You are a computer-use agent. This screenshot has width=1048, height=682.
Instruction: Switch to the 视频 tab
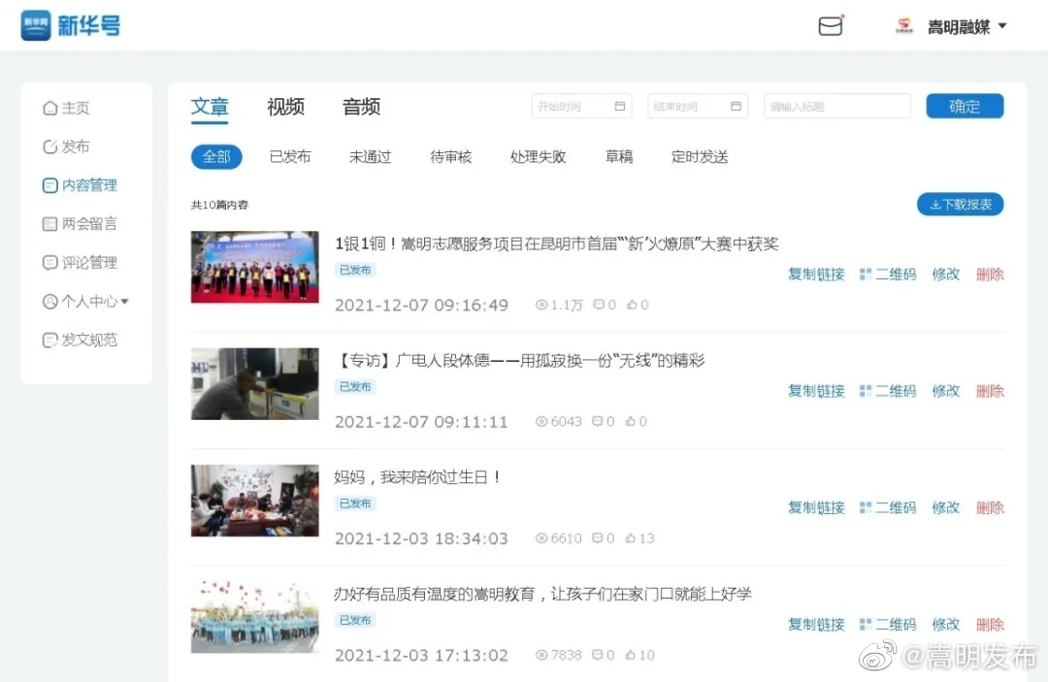coord(285,107)
